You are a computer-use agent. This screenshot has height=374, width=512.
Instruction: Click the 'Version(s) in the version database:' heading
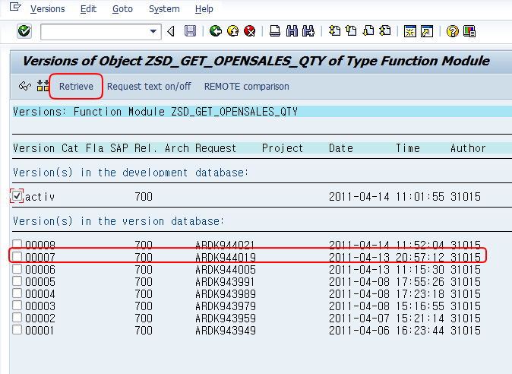119,221
